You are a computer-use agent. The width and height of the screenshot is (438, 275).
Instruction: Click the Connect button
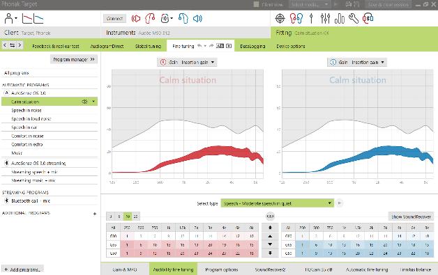pyautogui.click(x=114, y=19)
